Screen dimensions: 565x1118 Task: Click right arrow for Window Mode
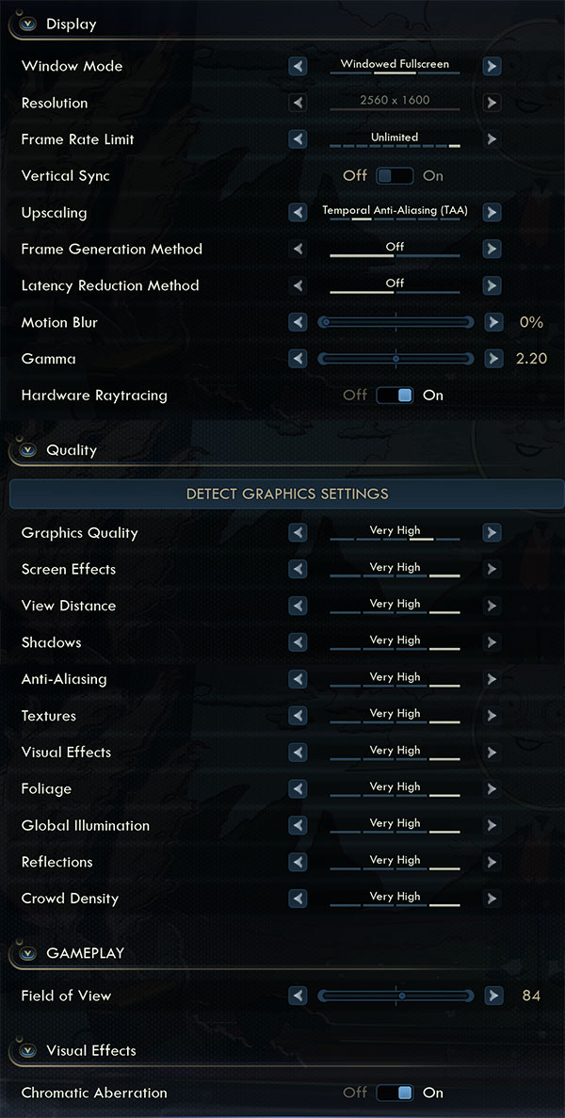pyautogui.click(x=492, y=67)
